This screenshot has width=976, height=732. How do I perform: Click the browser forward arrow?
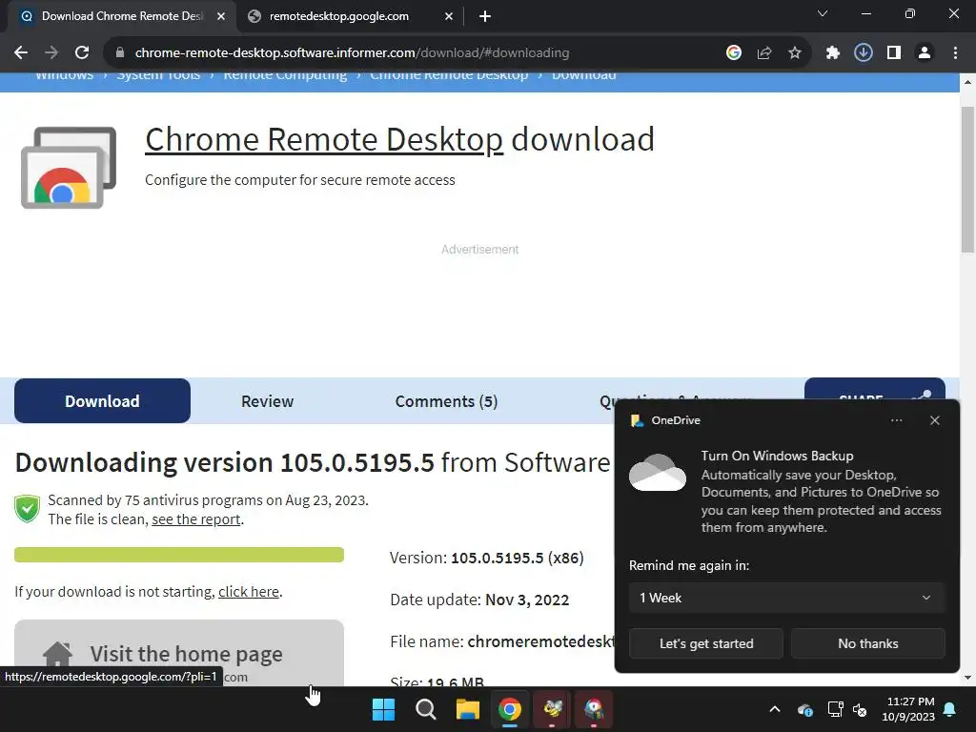[x=51, y=53]
